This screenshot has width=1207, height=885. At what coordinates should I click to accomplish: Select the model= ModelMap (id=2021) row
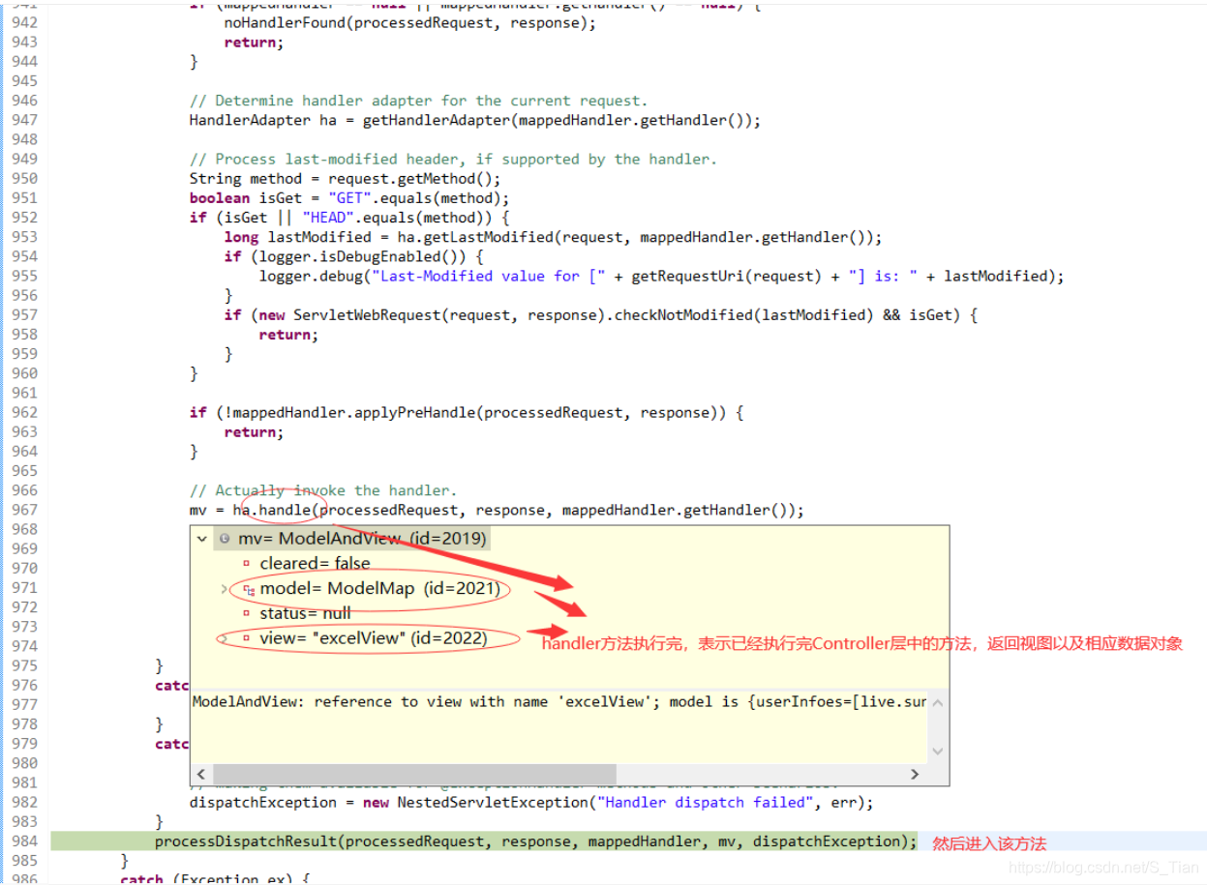pos(379,588)
